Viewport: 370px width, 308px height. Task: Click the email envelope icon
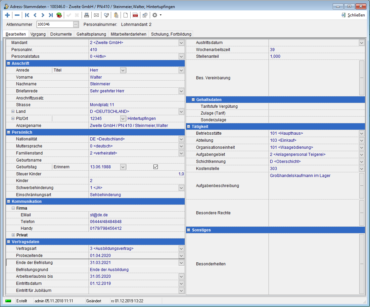click(x=96, y=15)
